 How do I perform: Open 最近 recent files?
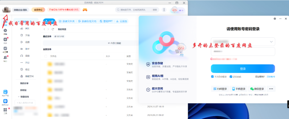tap(25, 69)
